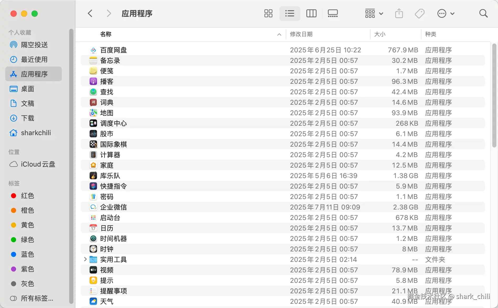Screen dimensions: 498x308
Task: Sort by the 修改日期 column header
Action: pos(301,34)
